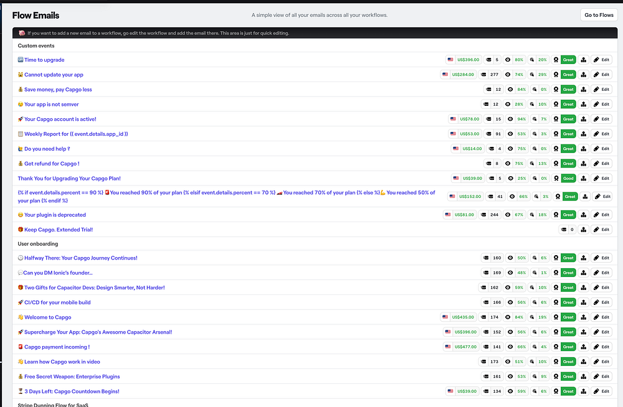Open 'Welcome to Capgo' email
The image size is (623, 407).
[48, 317]
